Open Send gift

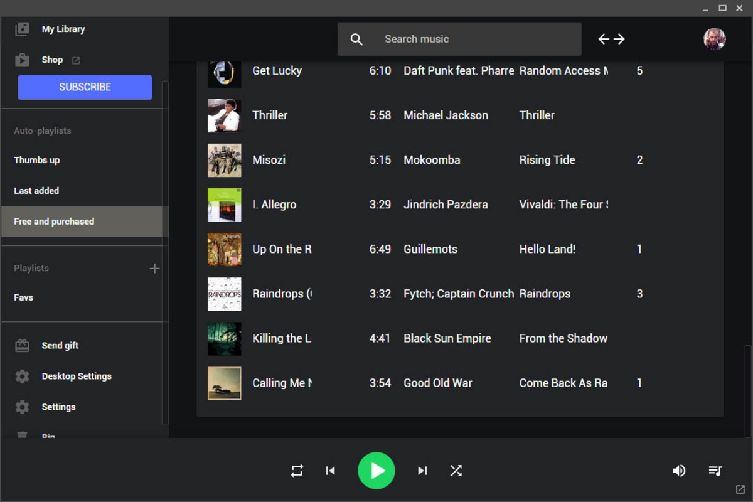pyautogui.click(x=60, y=345)
